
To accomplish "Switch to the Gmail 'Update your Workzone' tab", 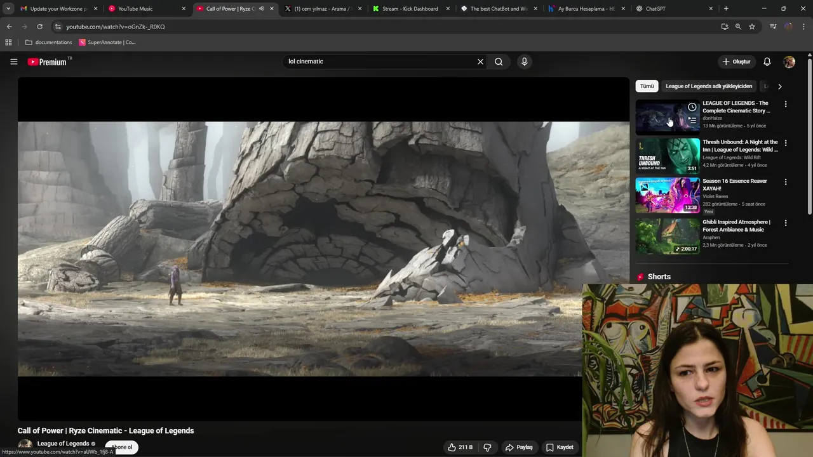I will [x=58, y=9].
